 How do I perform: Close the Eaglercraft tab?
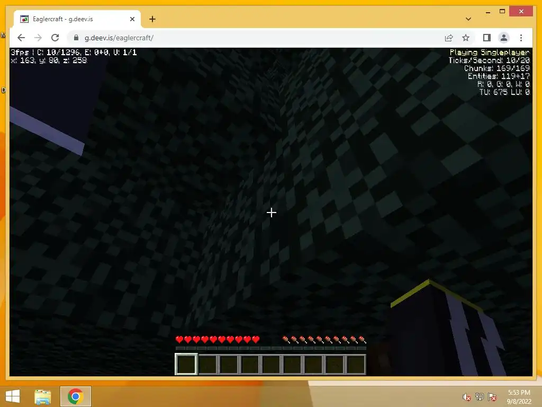[132, 19]
